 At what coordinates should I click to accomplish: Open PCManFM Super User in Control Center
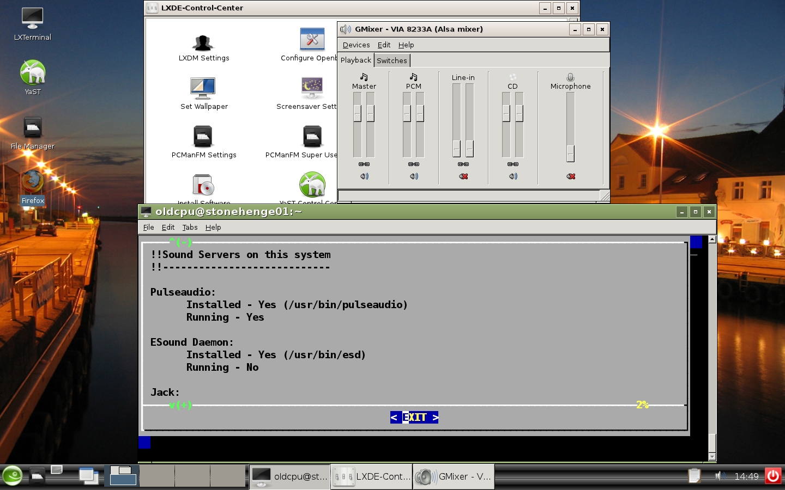pyautogui.click(x=303, y=142)
